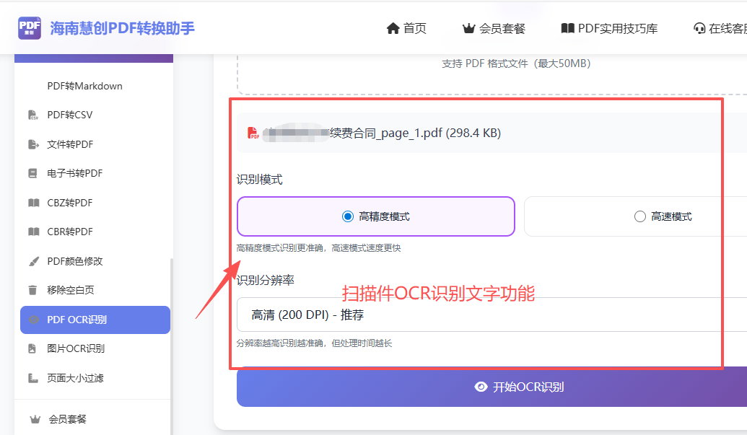Click the ruler icon for 页面大小过滤
Screen dimensions: 747x435
click(33, 378)
